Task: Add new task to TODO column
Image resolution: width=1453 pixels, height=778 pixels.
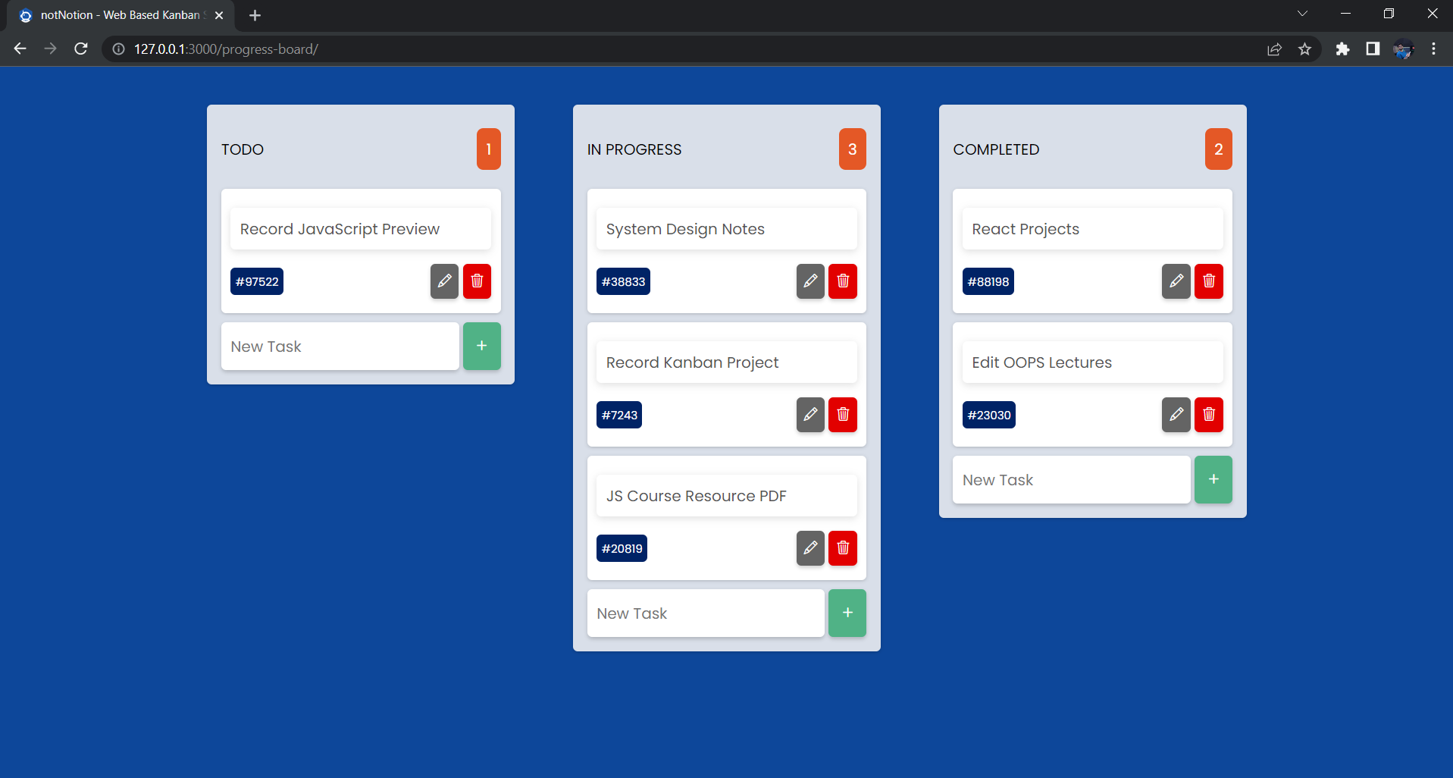Action: (x=481, y=347)
